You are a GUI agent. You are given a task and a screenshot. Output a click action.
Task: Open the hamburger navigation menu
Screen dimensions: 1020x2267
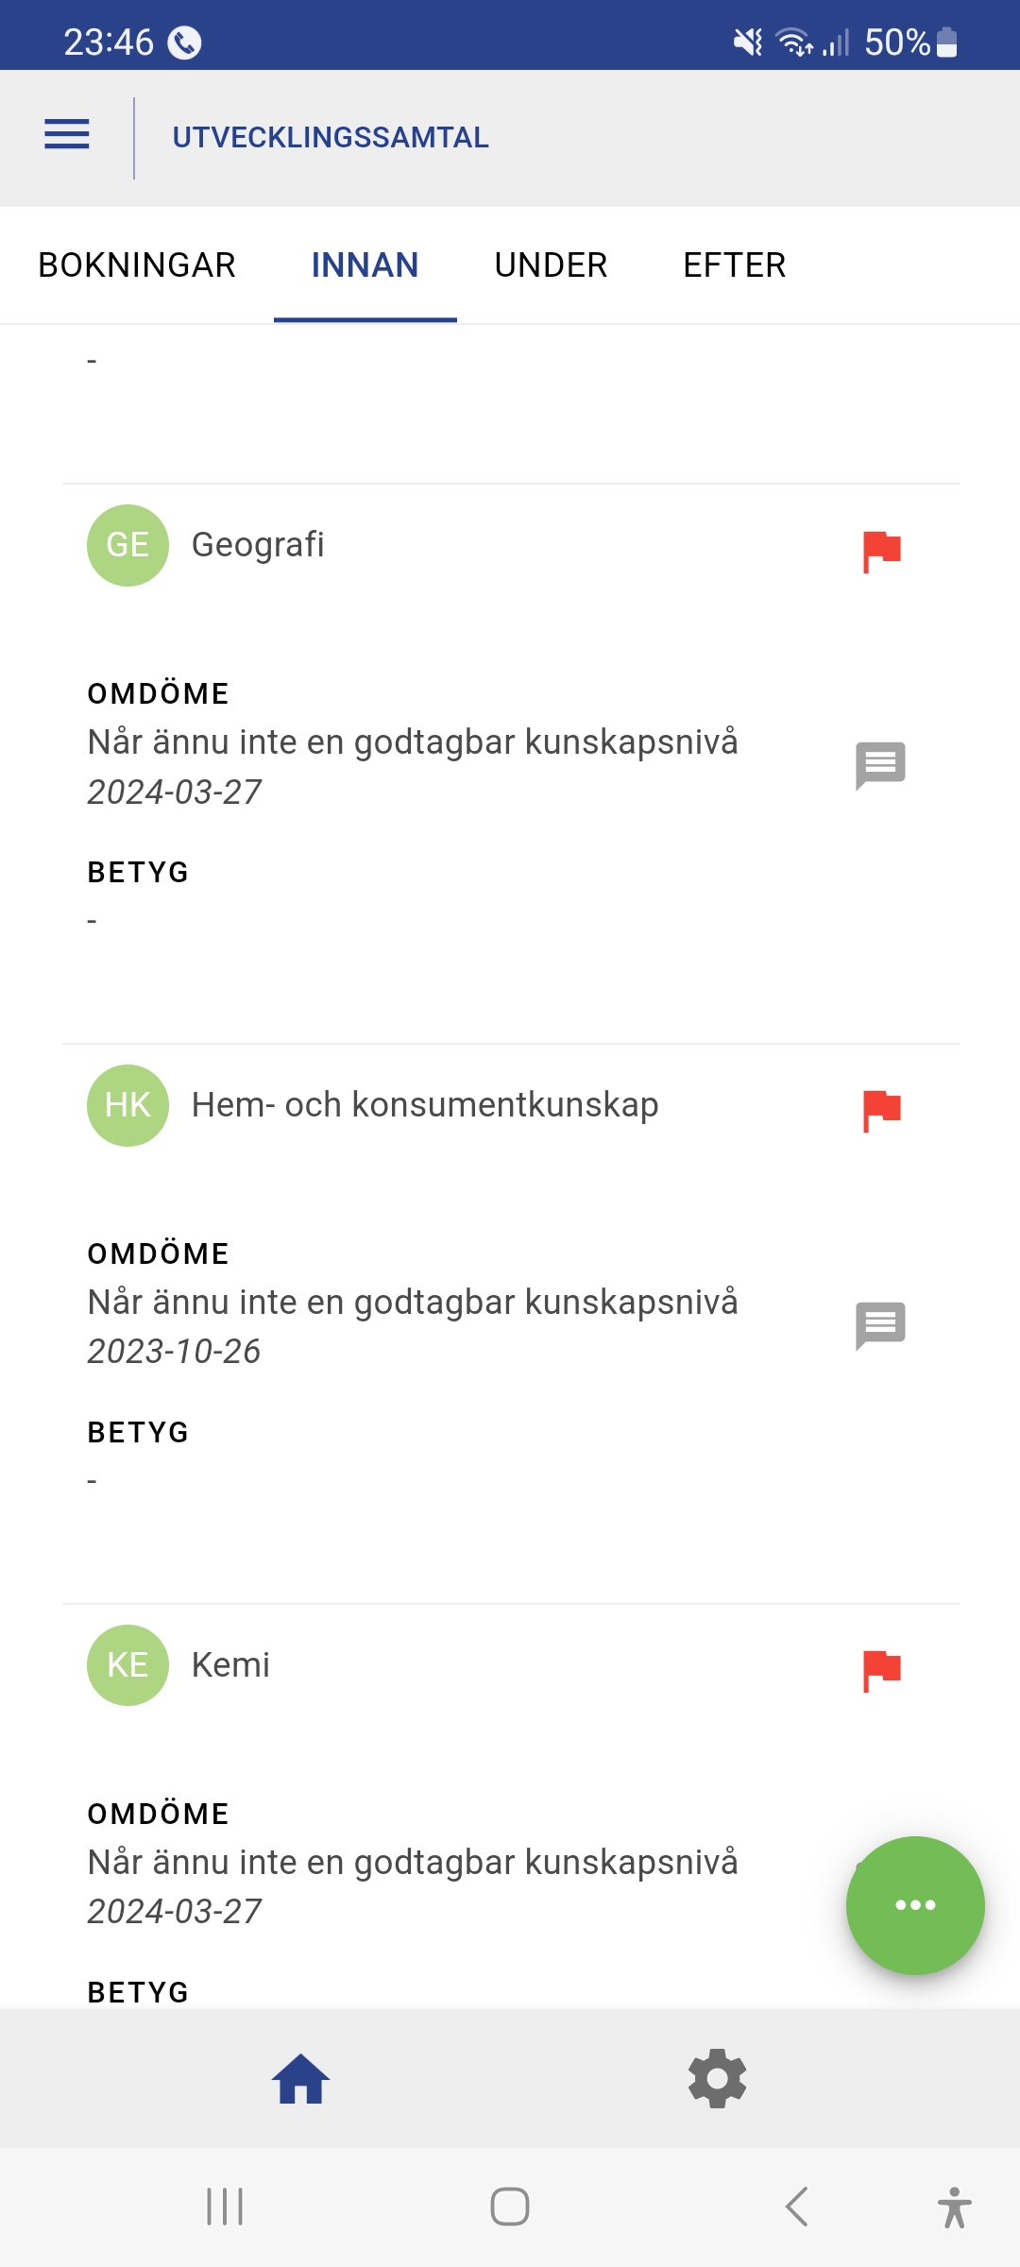[x=67, y=135]
